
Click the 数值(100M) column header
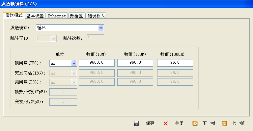[135, 54]
